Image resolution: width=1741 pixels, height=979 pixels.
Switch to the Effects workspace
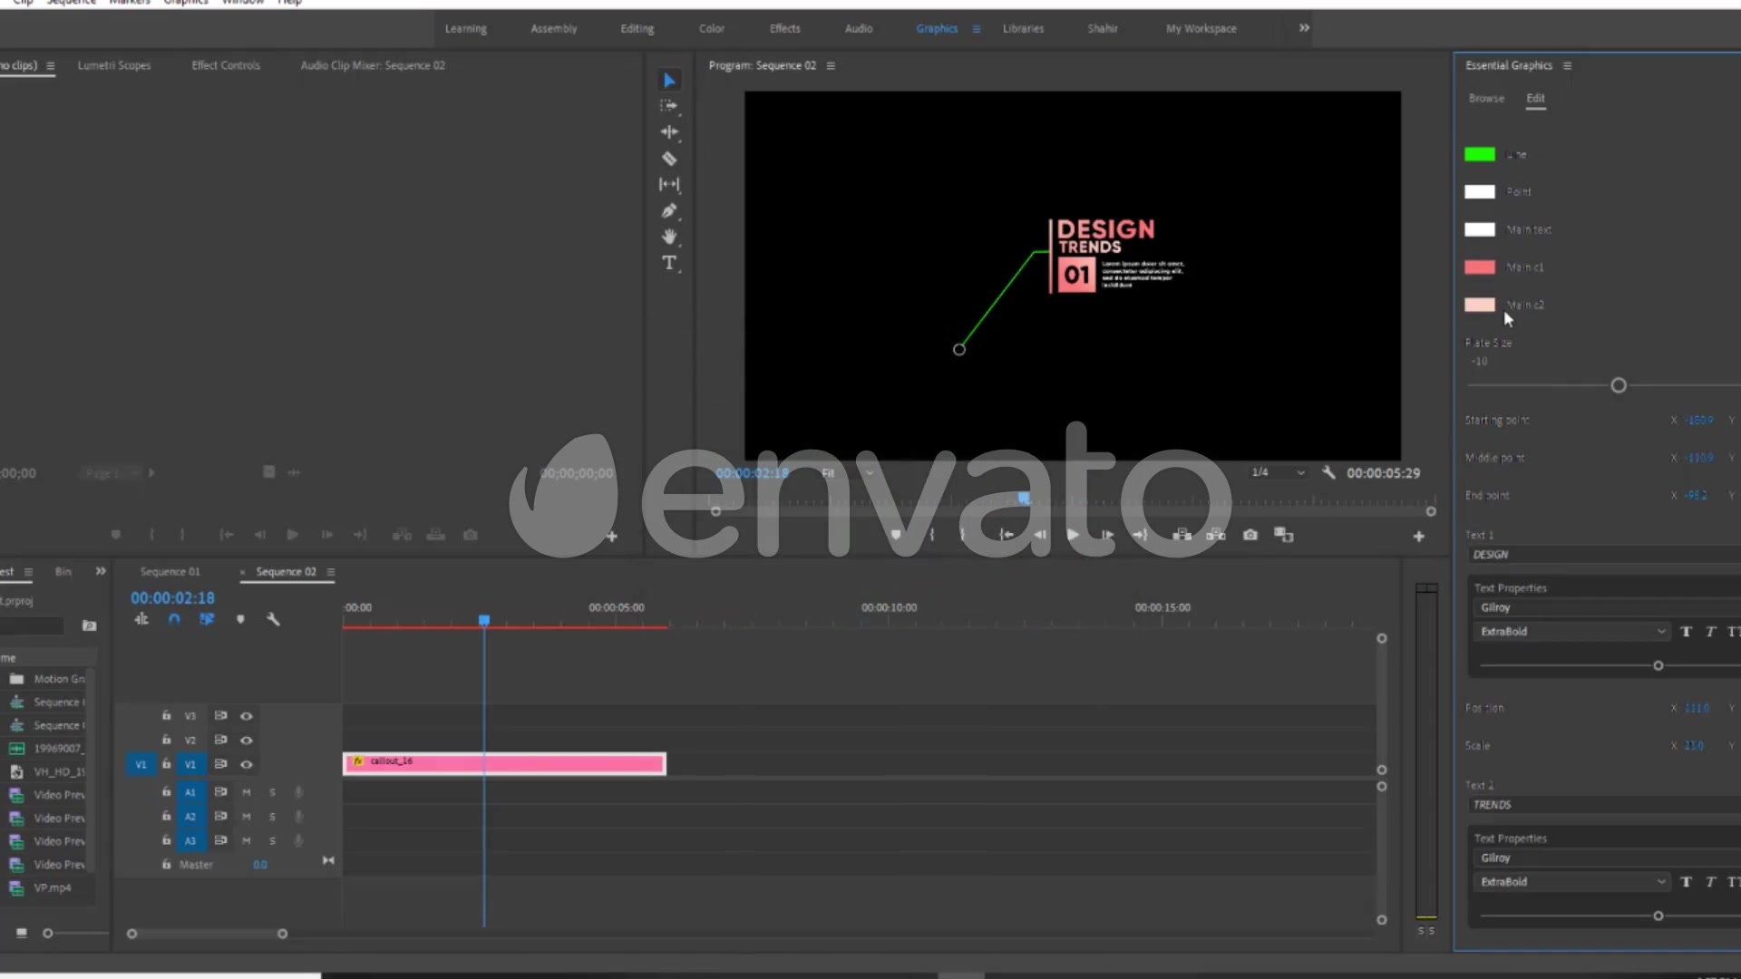pos(785,29)
